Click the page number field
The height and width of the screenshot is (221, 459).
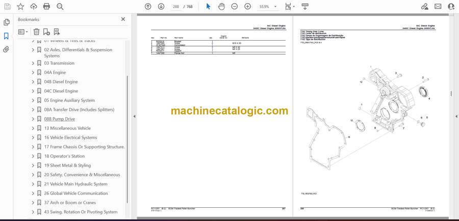(175, 7)
